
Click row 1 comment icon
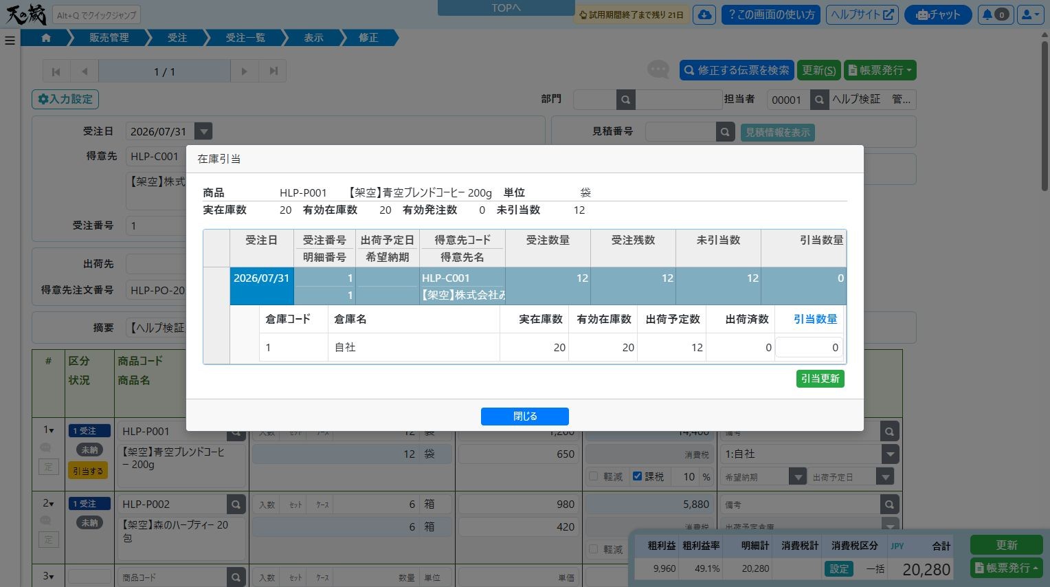tap(46, 448)
